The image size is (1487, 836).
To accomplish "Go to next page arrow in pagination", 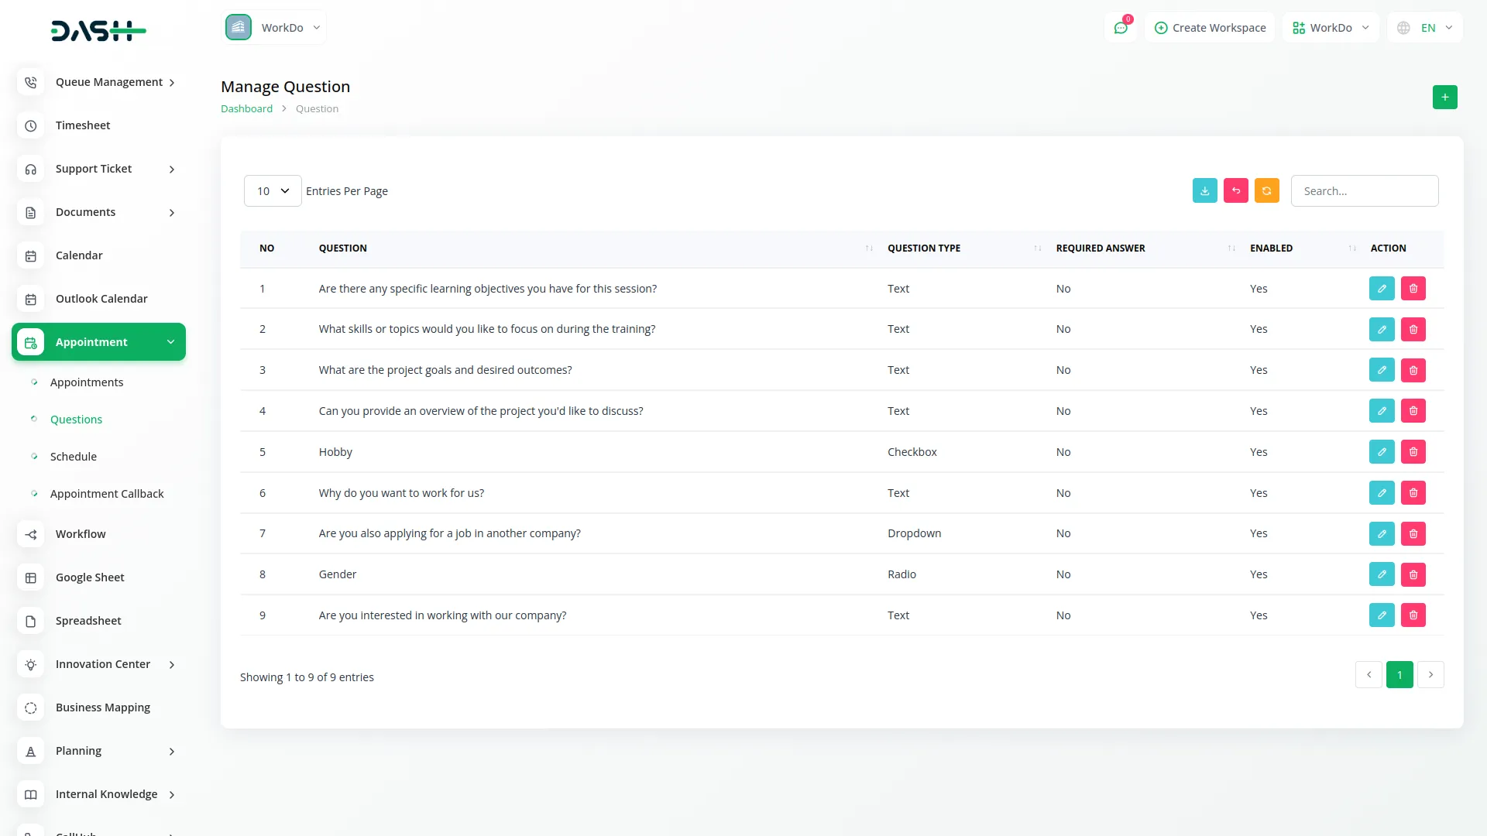I will [x=1430, y=675].
